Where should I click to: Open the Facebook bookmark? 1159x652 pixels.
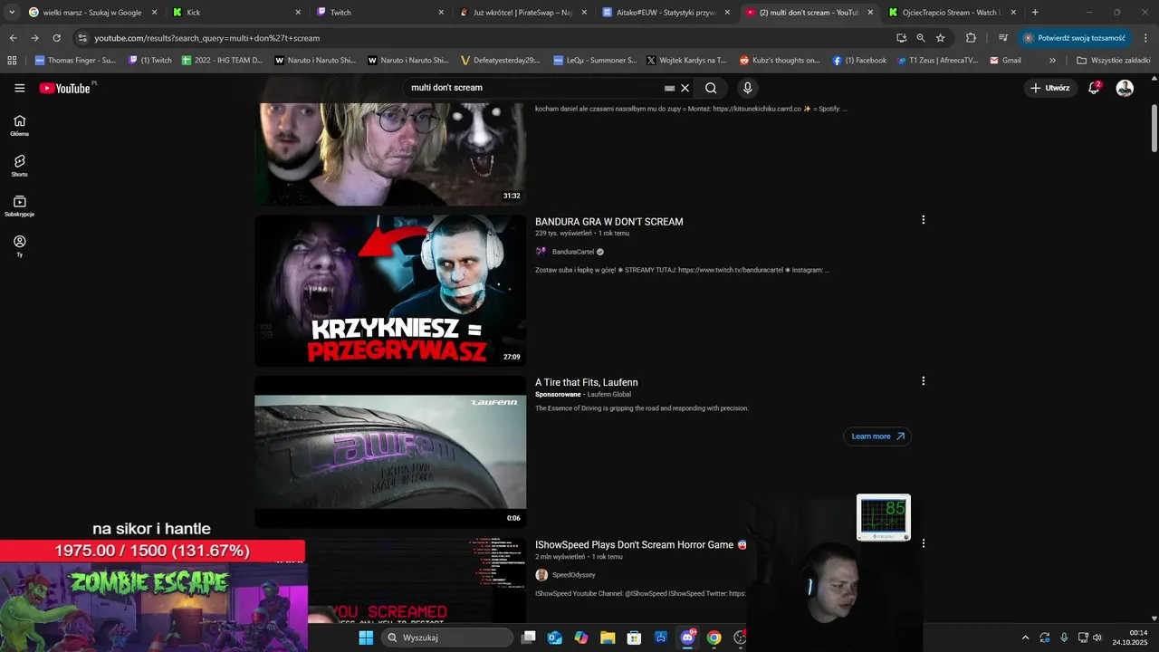(859, 60)
